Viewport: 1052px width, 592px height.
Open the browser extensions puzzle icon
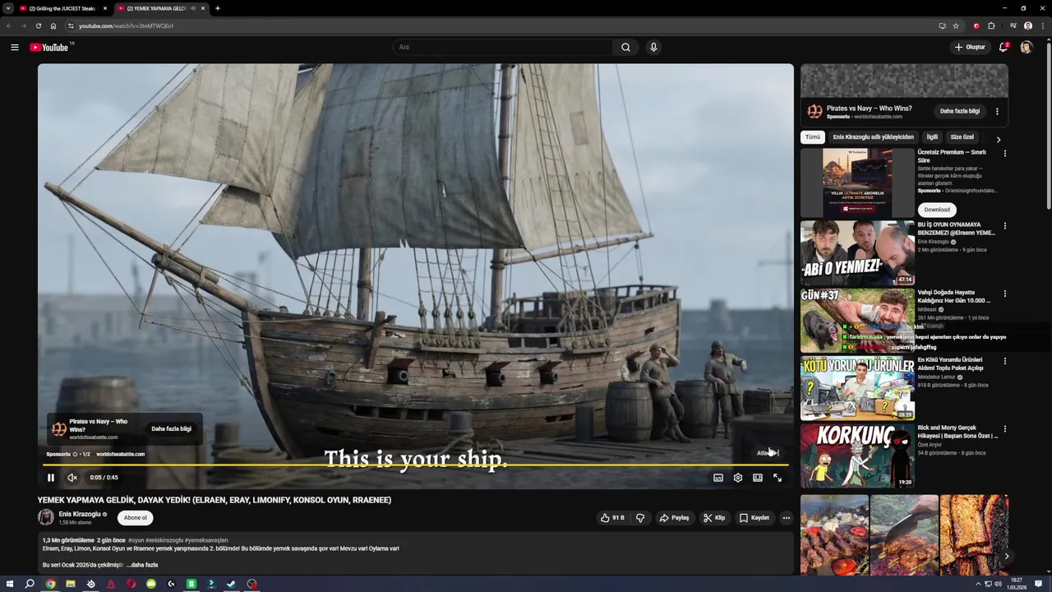click(991, 25)
